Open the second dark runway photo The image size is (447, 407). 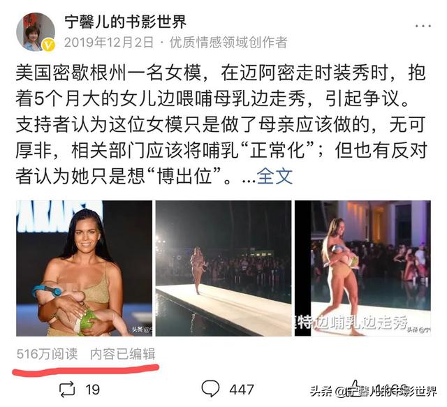point(223,268)
